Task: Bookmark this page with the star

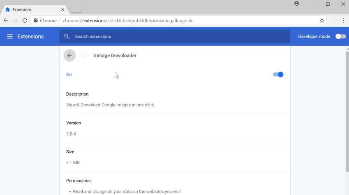Action: tap(322, 21)
